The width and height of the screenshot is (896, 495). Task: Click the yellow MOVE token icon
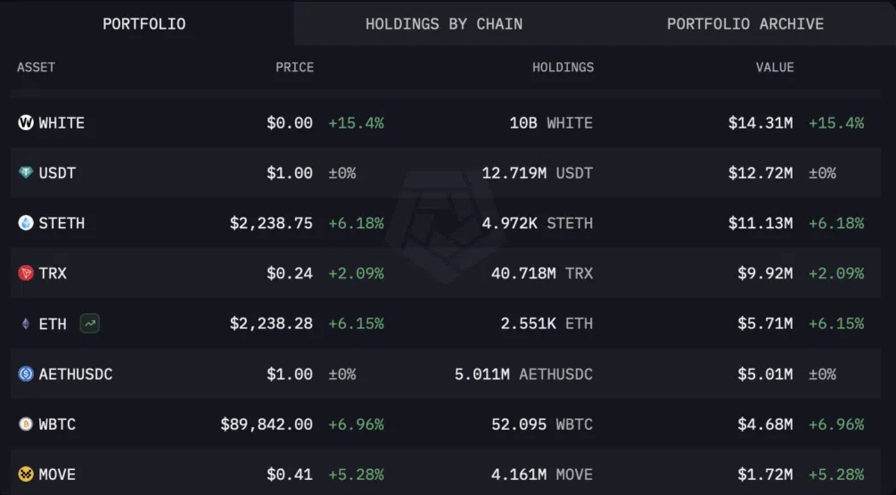pos(26,474)
